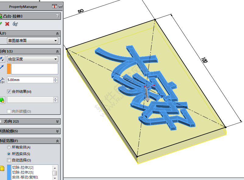Image resolution: width=244 pixels, height=180 pixels.
Task: Toggle the reverse direction icon beside 给定深度
Action: point(2,59)
